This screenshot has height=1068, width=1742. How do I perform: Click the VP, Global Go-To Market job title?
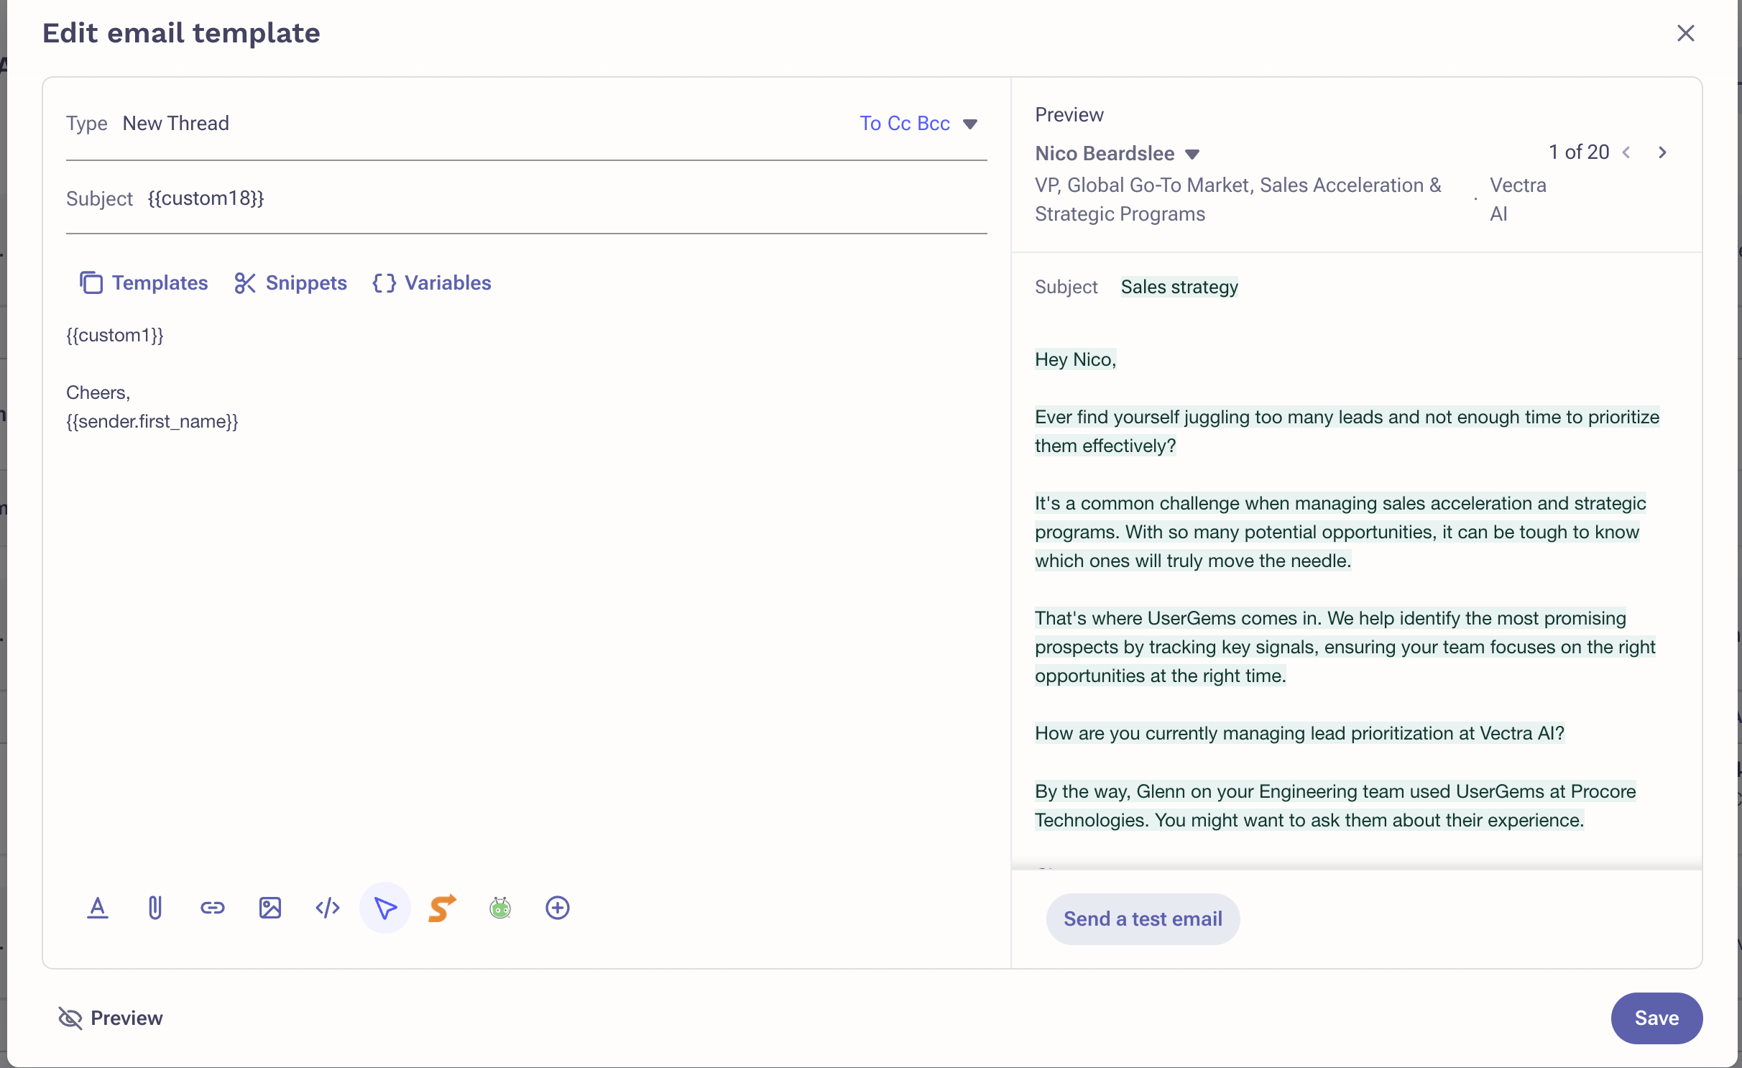click(1238, 199)
